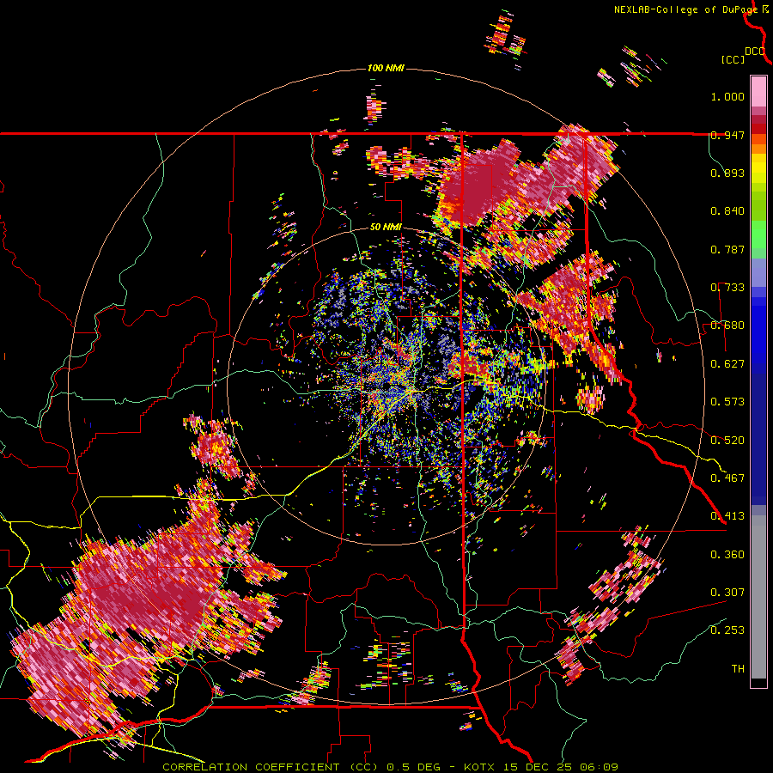Viewport: 773px width, 773px height.
Task: Click the 100 NMI range ring label
Action: 386,68
